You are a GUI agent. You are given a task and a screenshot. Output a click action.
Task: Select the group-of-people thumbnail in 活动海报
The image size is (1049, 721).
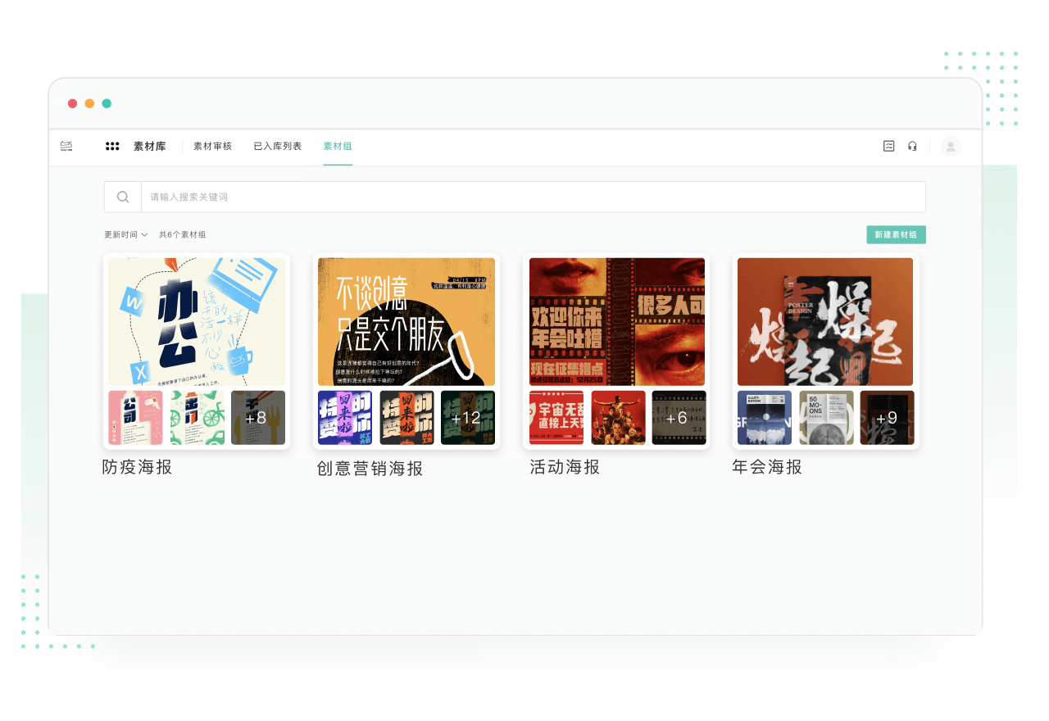[618, 418]
